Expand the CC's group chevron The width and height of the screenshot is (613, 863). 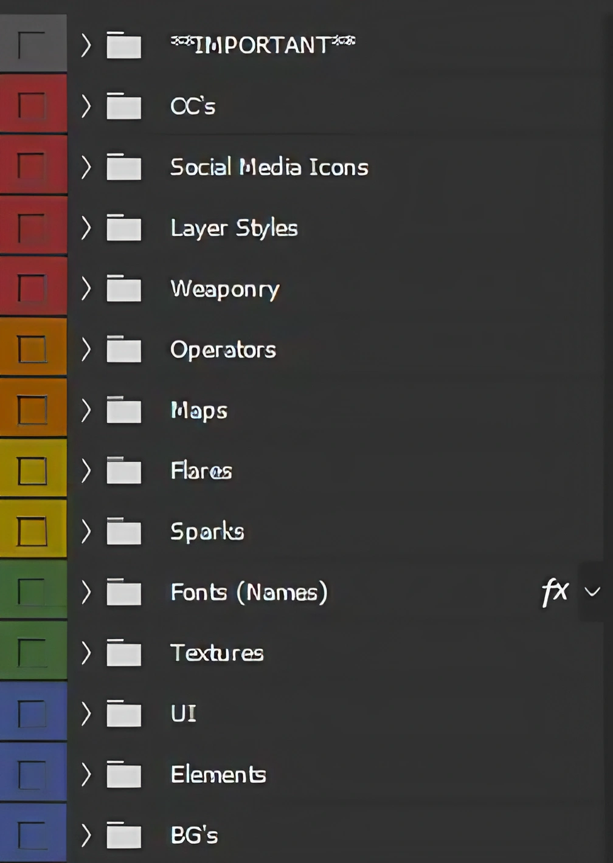[86, 106]
